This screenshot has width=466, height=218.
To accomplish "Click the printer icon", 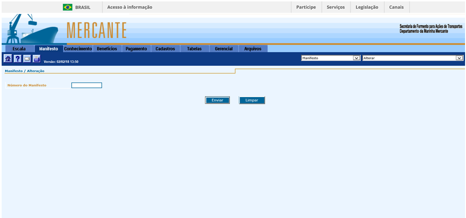I will tap(37, 59).
